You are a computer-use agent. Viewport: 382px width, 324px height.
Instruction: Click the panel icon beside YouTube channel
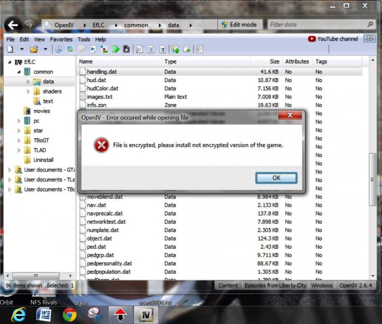point(369,38)
